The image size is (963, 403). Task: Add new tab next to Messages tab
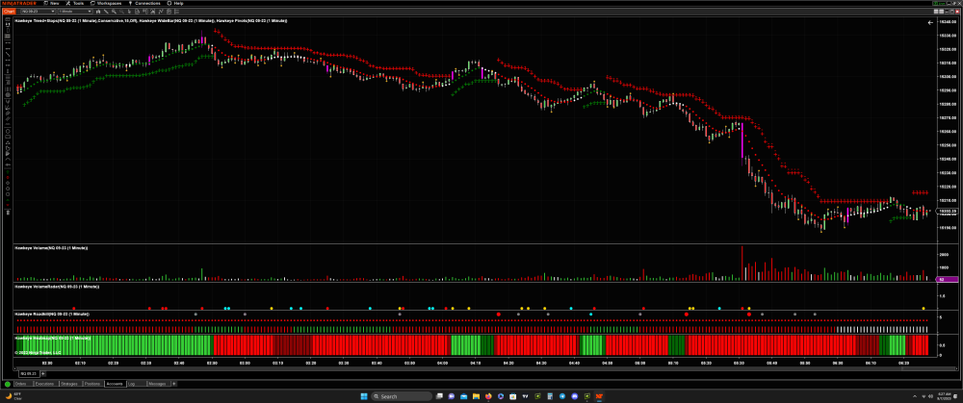(x=172, y=384)
